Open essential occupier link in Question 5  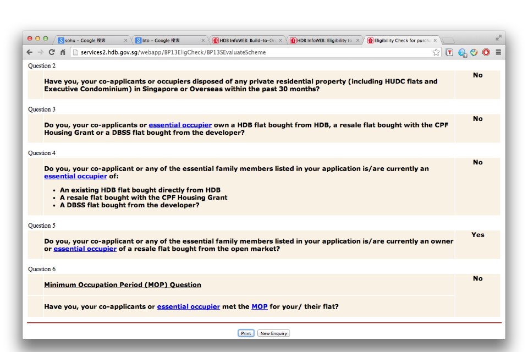[x=85, y=249]
